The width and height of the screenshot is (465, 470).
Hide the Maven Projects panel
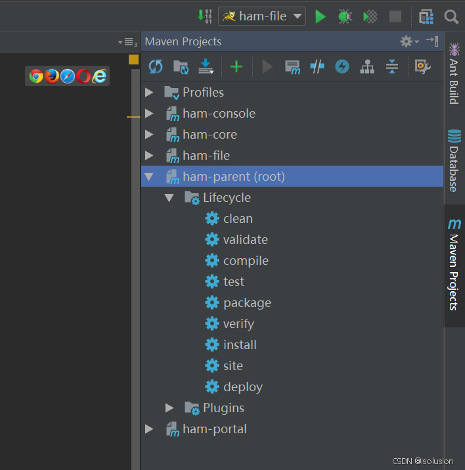coord(432,41)
